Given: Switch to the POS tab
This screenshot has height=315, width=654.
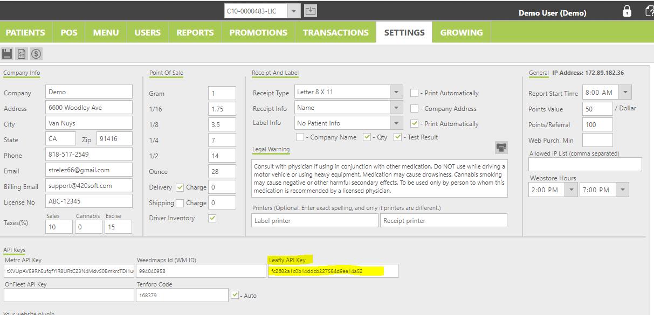Looking at the screenshot, I should point(69,32).
